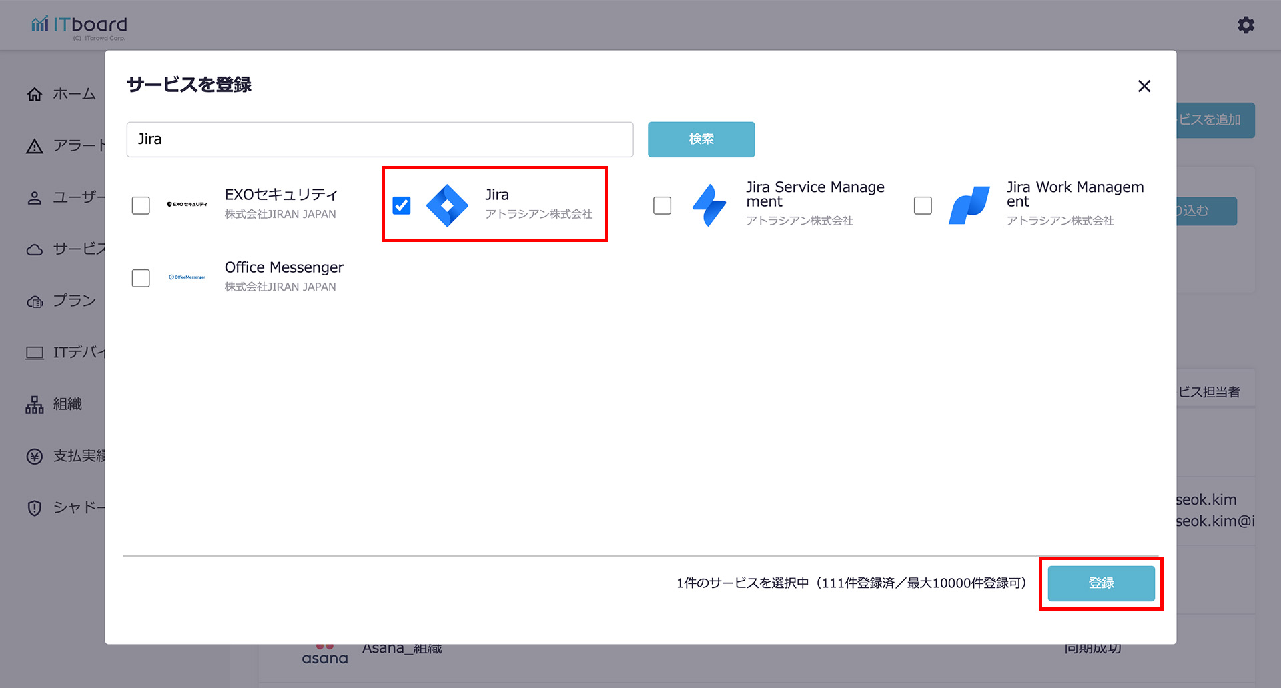
Task: Click the Office Messenger logo
Action: [187, 277]
